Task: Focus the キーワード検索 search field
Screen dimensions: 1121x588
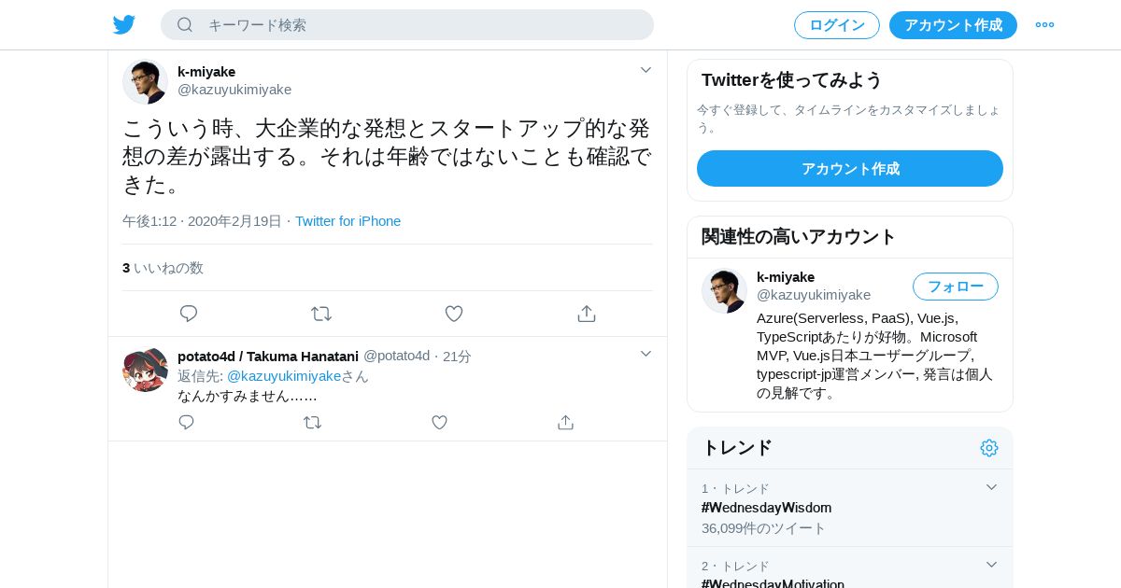Action: [x=407, y=25]
